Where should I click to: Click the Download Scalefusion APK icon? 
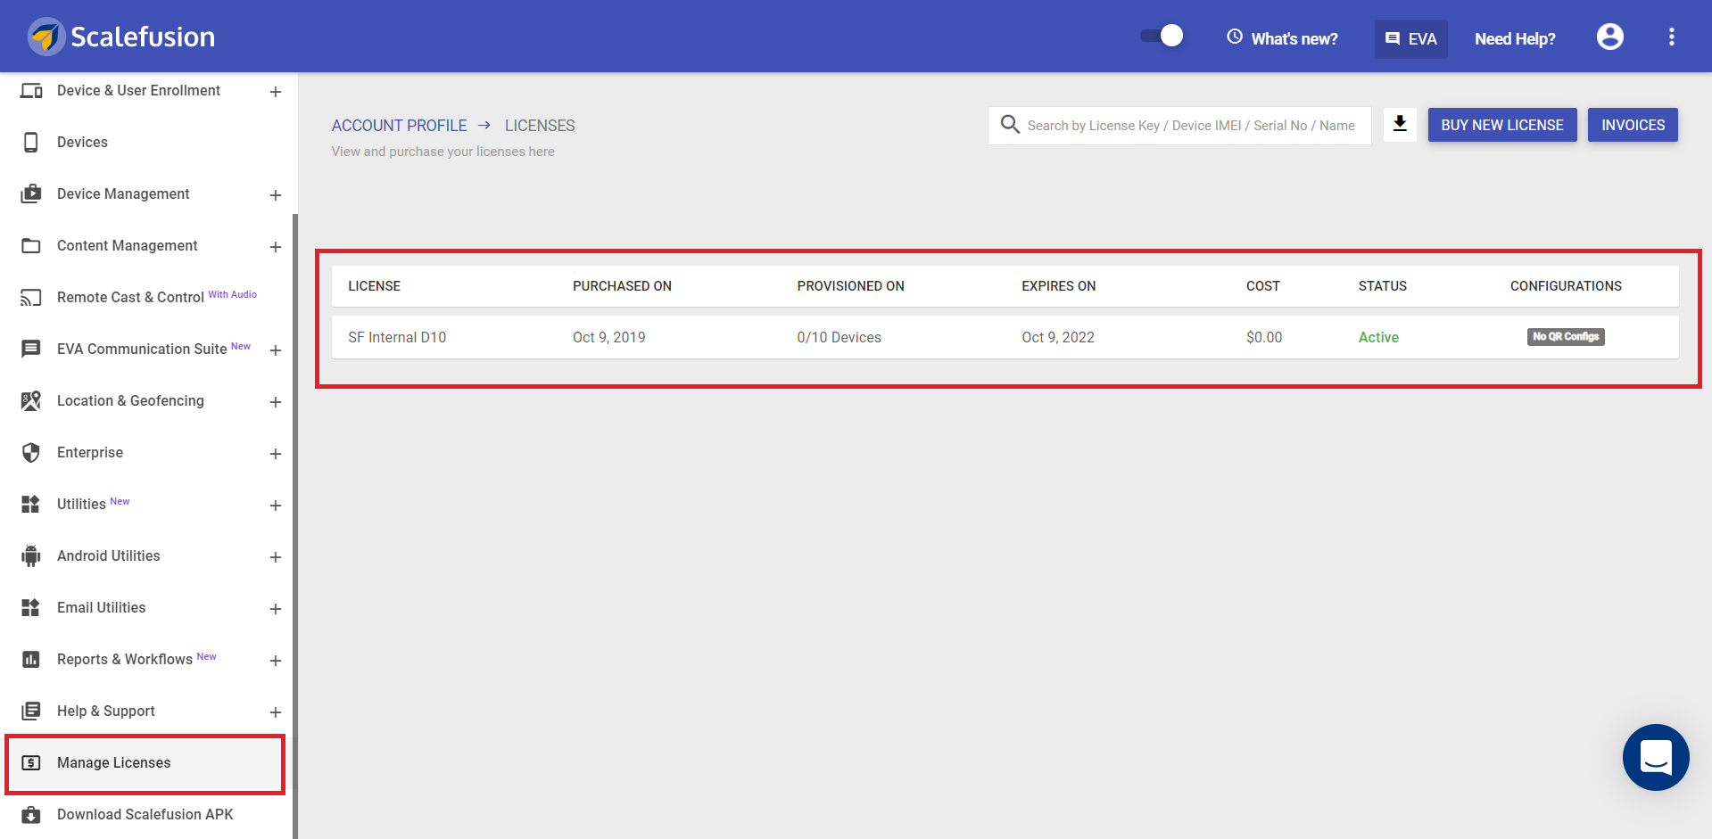click(31, 814)
